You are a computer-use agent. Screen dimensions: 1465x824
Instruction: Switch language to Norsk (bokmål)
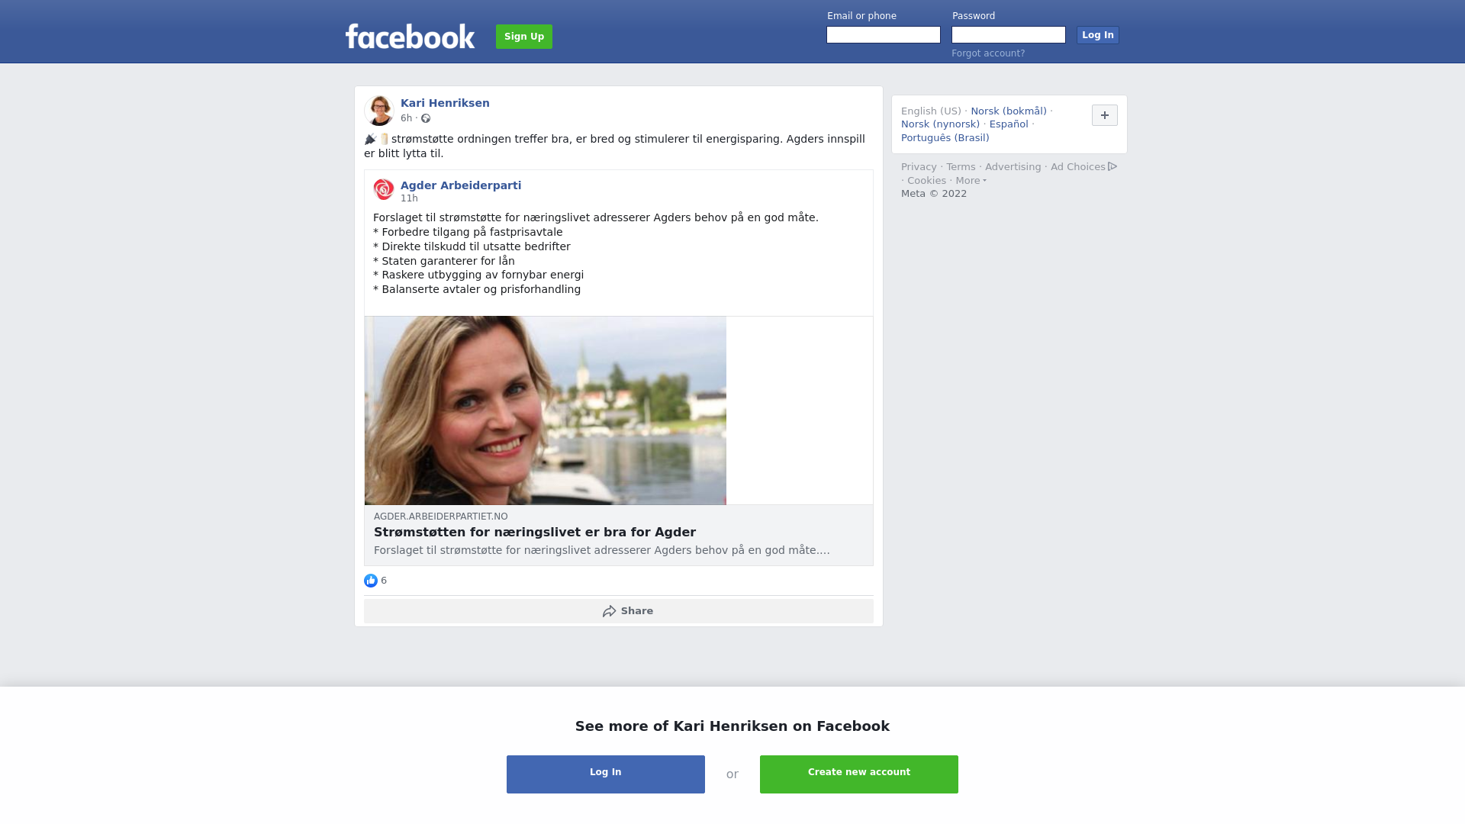[1009, 111]
